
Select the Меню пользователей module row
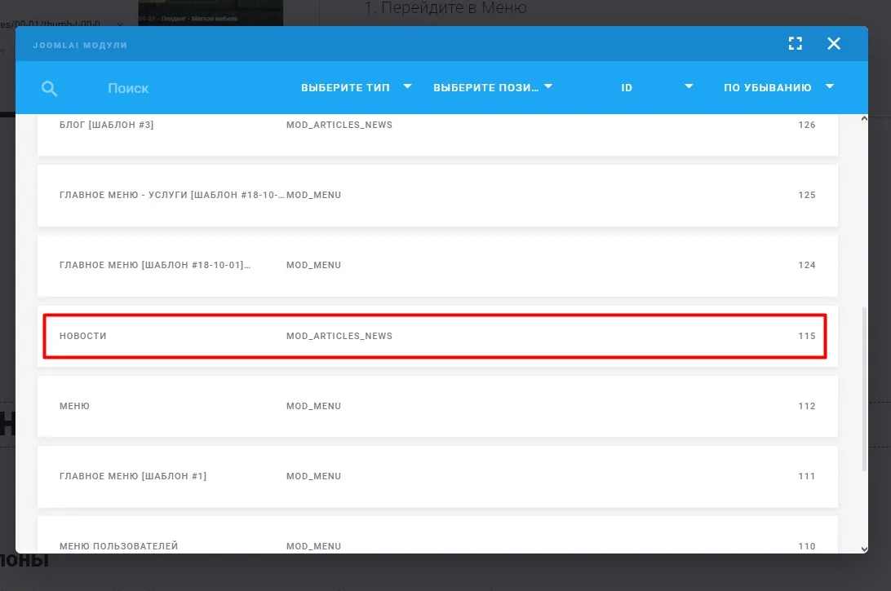tap(437, 535)
